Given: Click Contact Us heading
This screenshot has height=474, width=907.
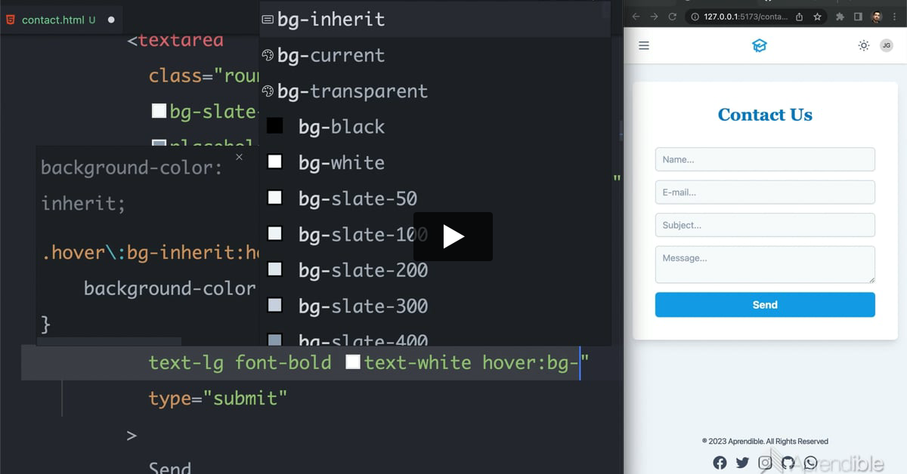Looking at the screenshot, I should pyautogui.click(x=765, y=115).
